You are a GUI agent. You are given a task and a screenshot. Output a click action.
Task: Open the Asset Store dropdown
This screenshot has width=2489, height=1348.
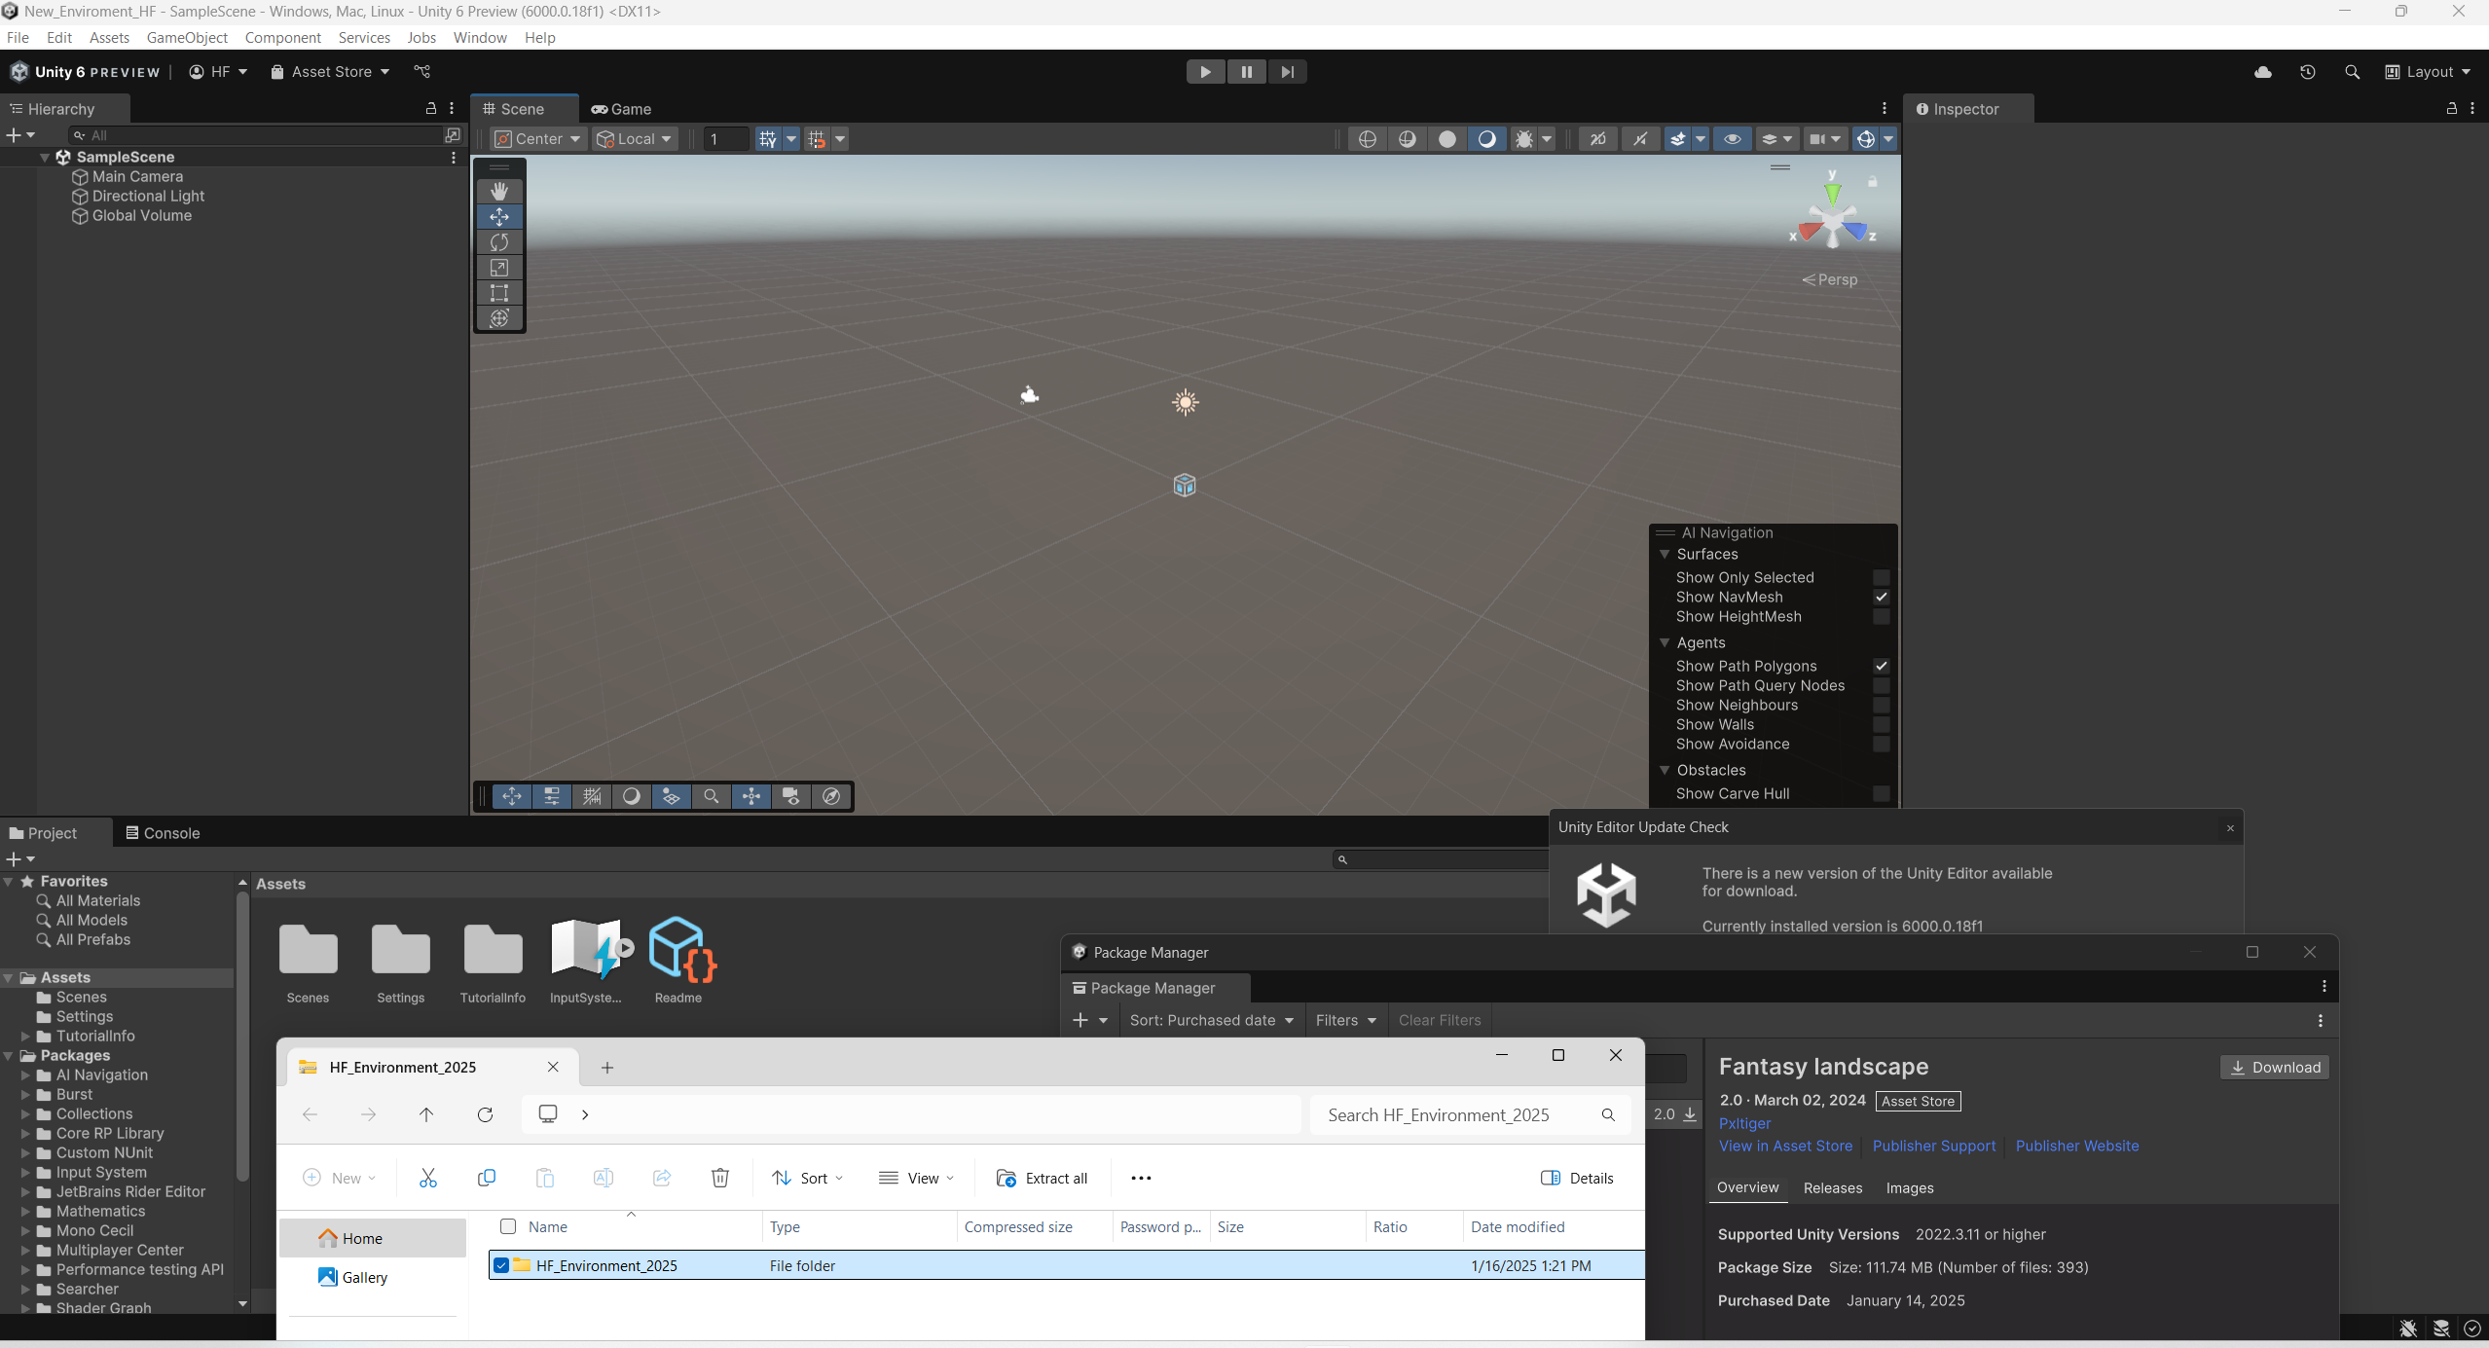[329, 72]
